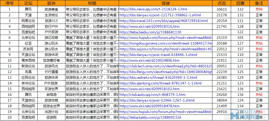Image resolution: width=269 pixels, height=121 pixels.
Task: Open the bbs.ifeng.com viewthread link
Action: [166, 72]
